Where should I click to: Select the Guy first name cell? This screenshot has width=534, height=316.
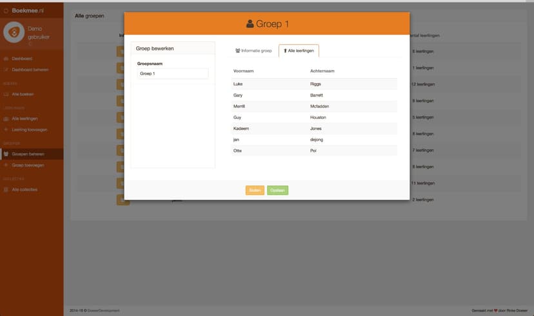click(x=237, y=117)
